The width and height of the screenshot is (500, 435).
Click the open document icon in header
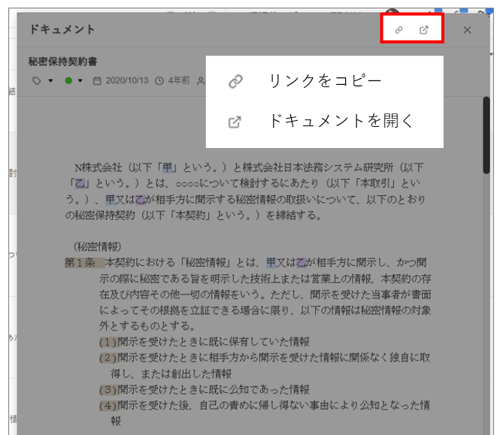coord(424,30)
